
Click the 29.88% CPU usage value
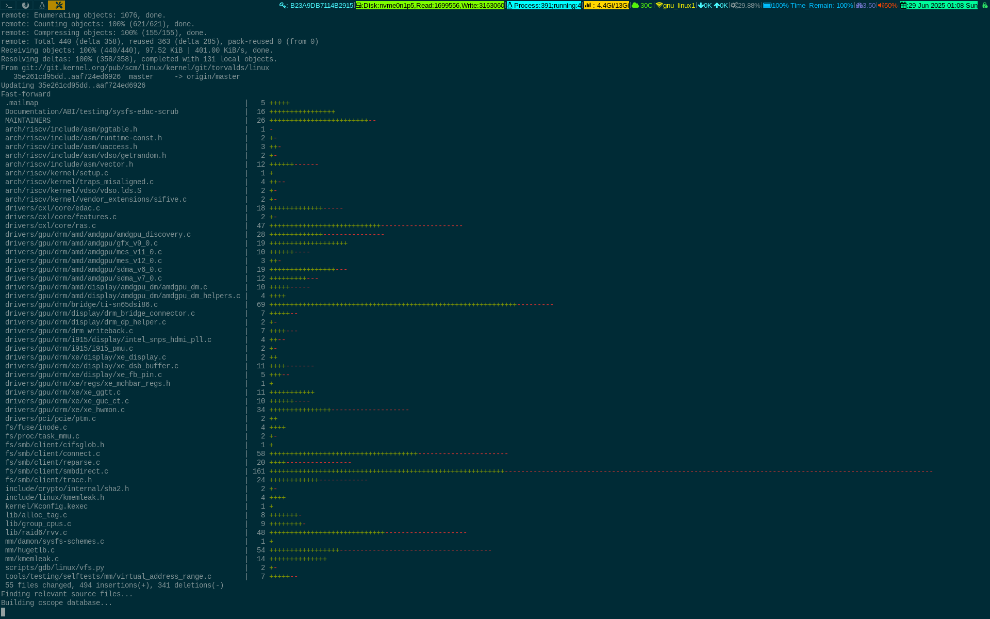click(x=749, y=5)
